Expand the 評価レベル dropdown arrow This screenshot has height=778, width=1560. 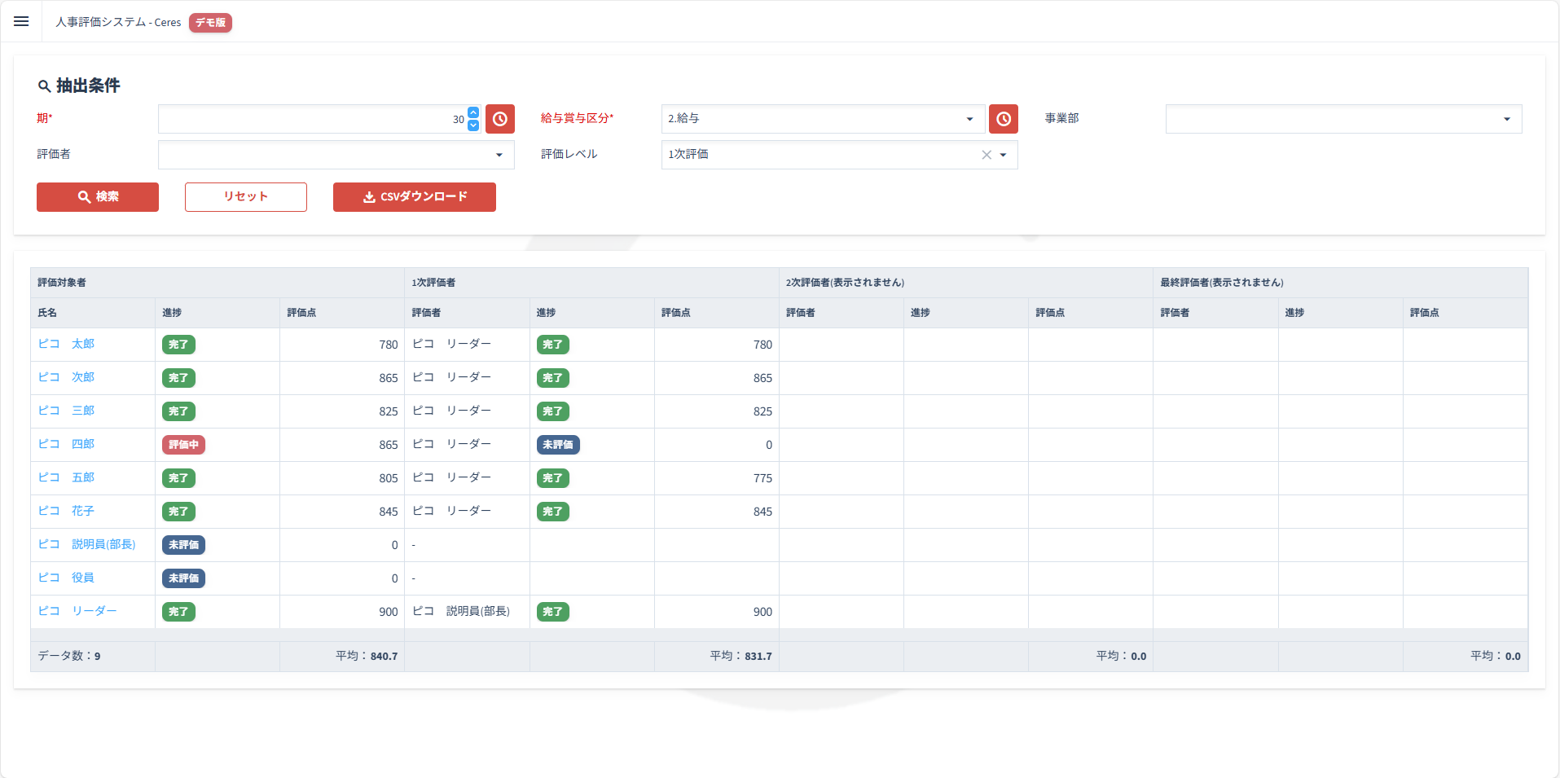point(1003,155)
